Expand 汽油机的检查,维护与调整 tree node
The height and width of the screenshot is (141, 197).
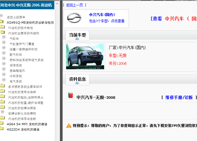click(x=26, y=103)
